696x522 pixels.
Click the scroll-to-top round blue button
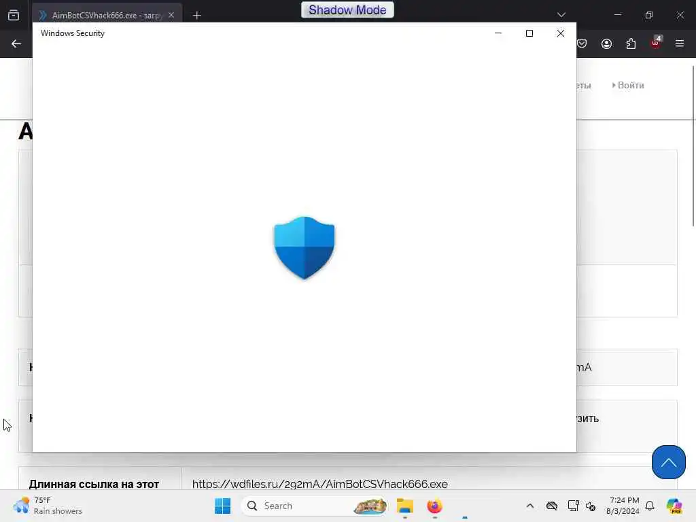[669, 462]
